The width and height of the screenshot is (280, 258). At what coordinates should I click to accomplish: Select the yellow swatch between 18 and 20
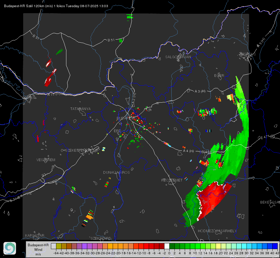(219, 246)
